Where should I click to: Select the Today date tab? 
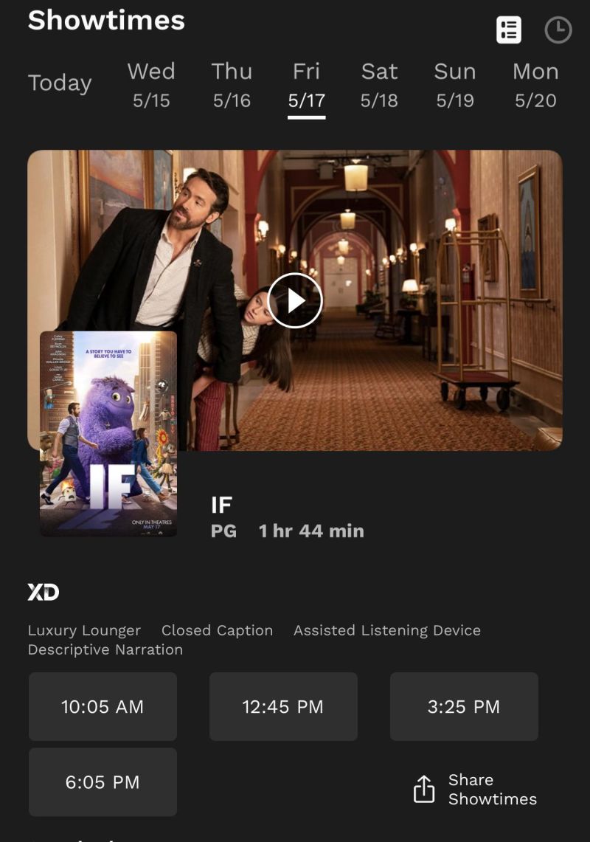pos(60,83)
